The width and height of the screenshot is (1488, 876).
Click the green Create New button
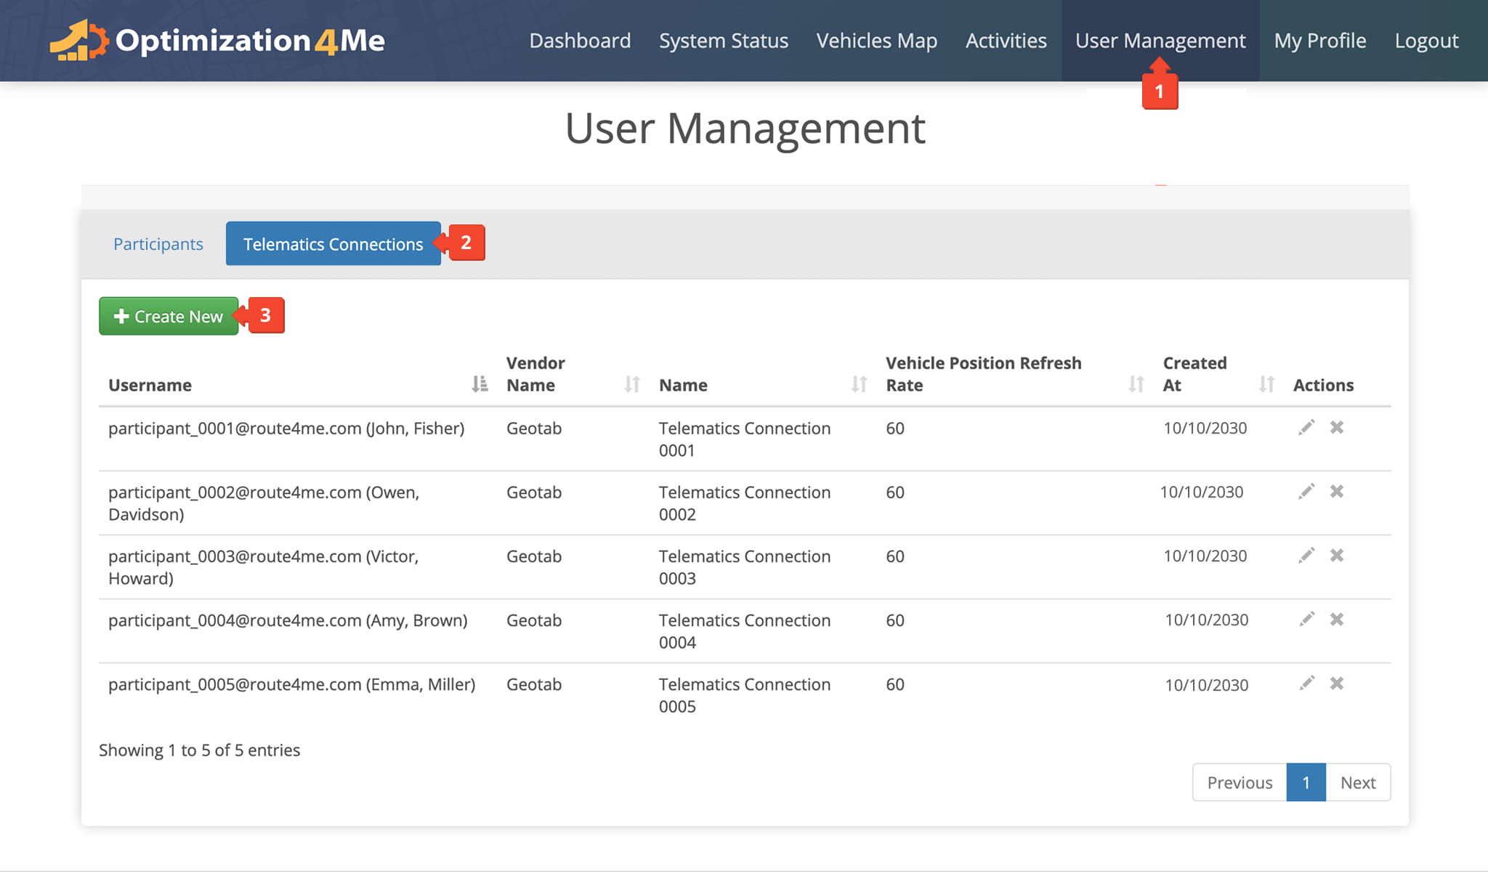tap(169, 316)
